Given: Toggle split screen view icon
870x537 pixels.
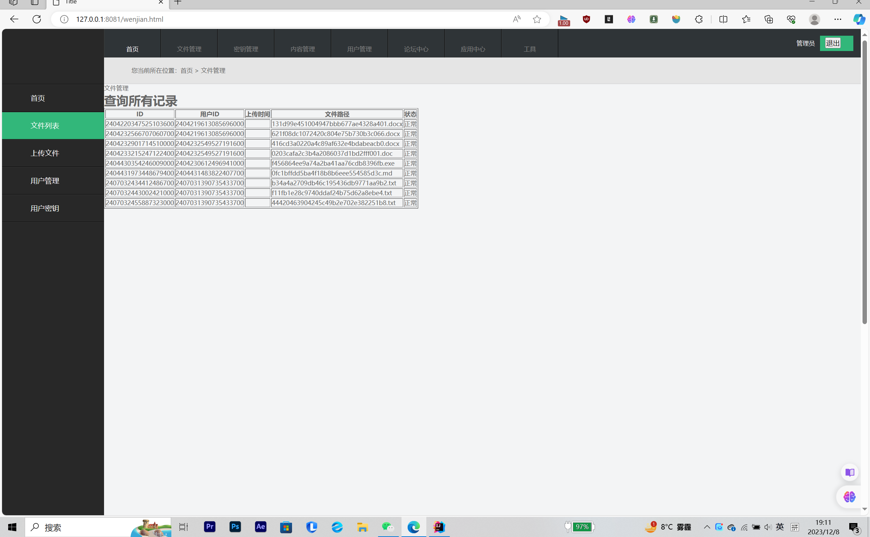Looking at the screenshot, I should 723,19.
